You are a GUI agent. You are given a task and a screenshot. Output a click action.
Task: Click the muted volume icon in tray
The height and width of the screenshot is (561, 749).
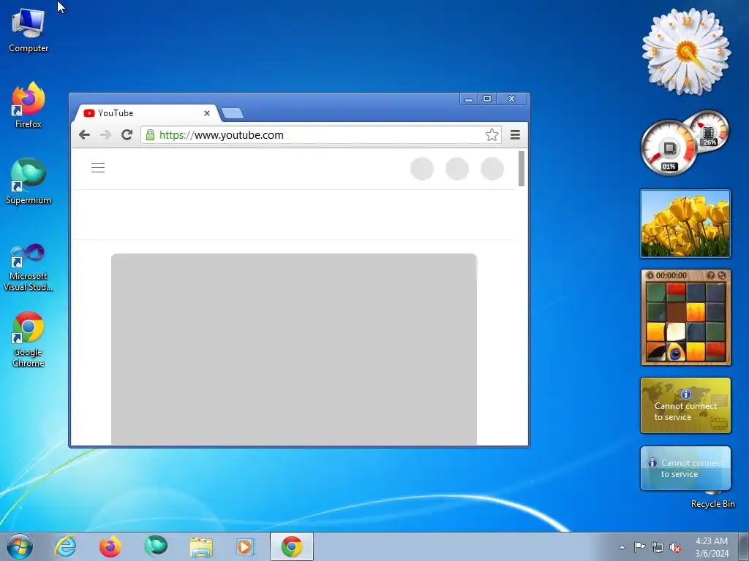pos(675,547)
